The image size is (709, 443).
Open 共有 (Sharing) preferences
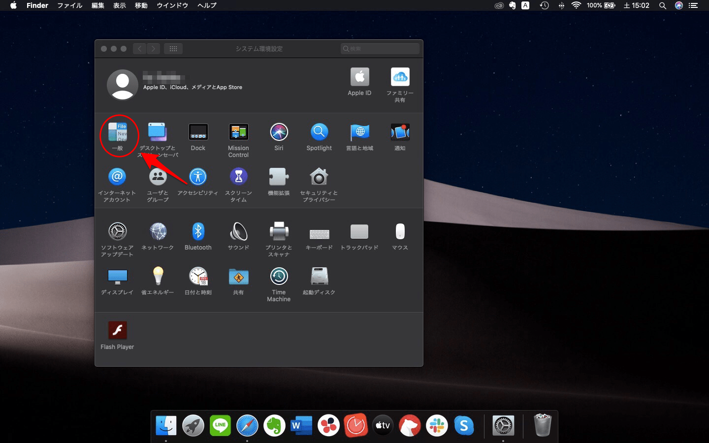tap(238, 276)
